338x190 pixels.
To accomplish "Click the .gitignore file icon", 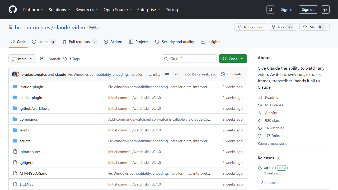I will (15, 163).
